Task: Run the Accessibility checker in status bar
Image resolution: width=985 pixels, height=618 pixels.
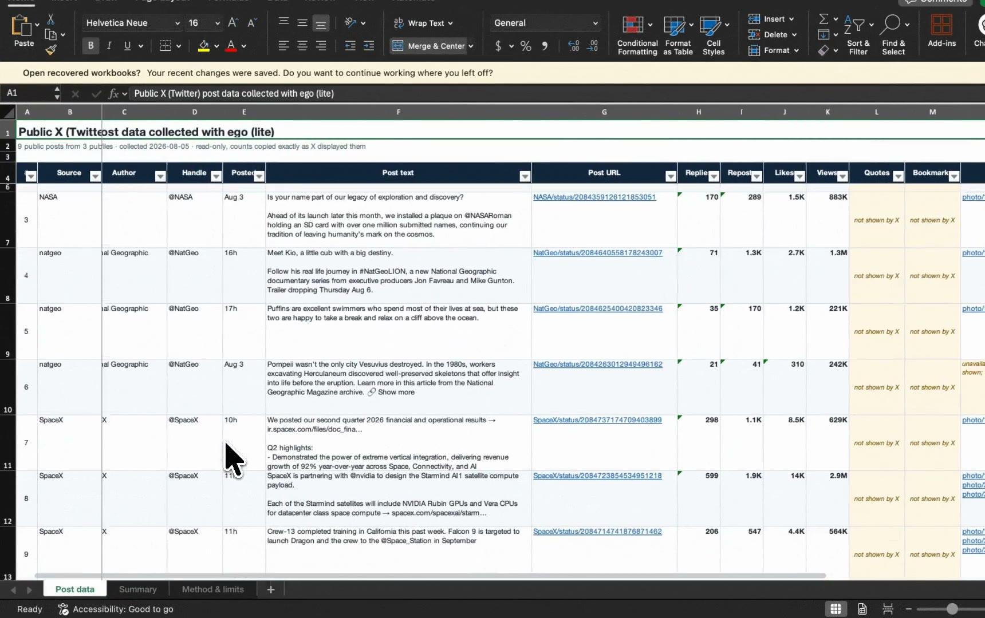Action: pos(116,609)
